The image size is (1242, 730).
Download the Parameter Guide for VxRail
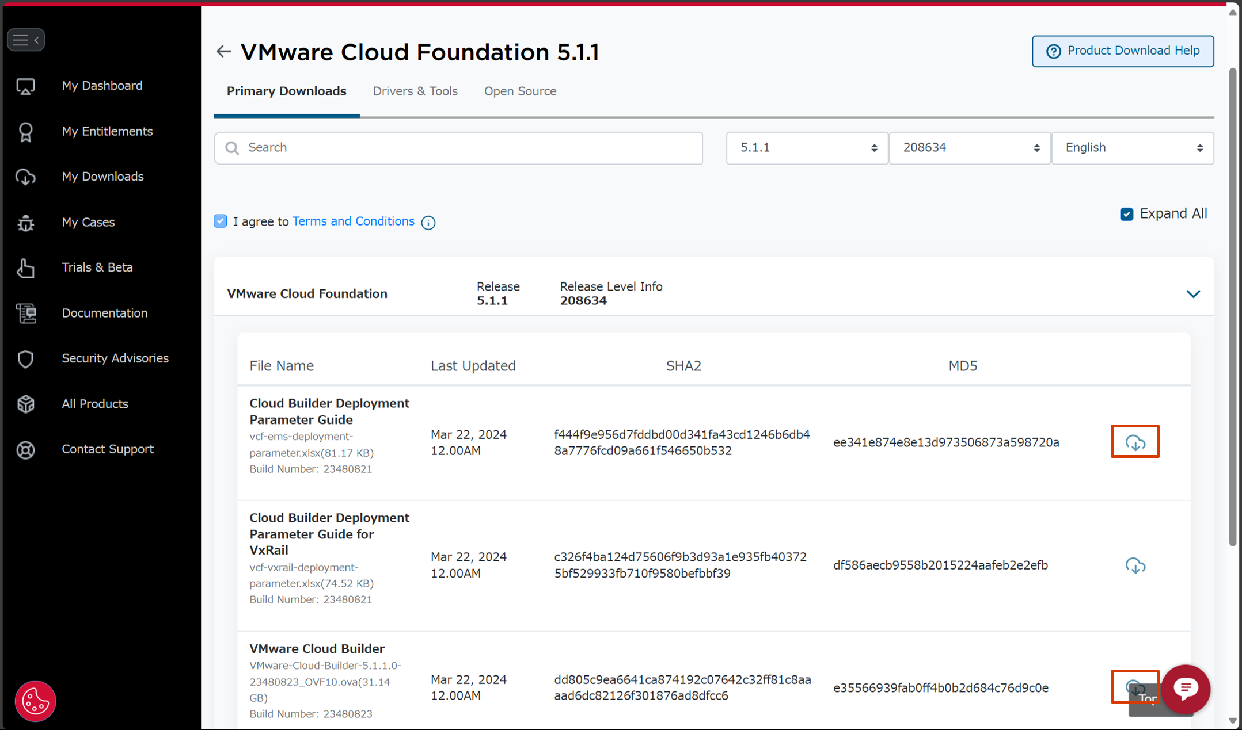(x=1135, y=565)
